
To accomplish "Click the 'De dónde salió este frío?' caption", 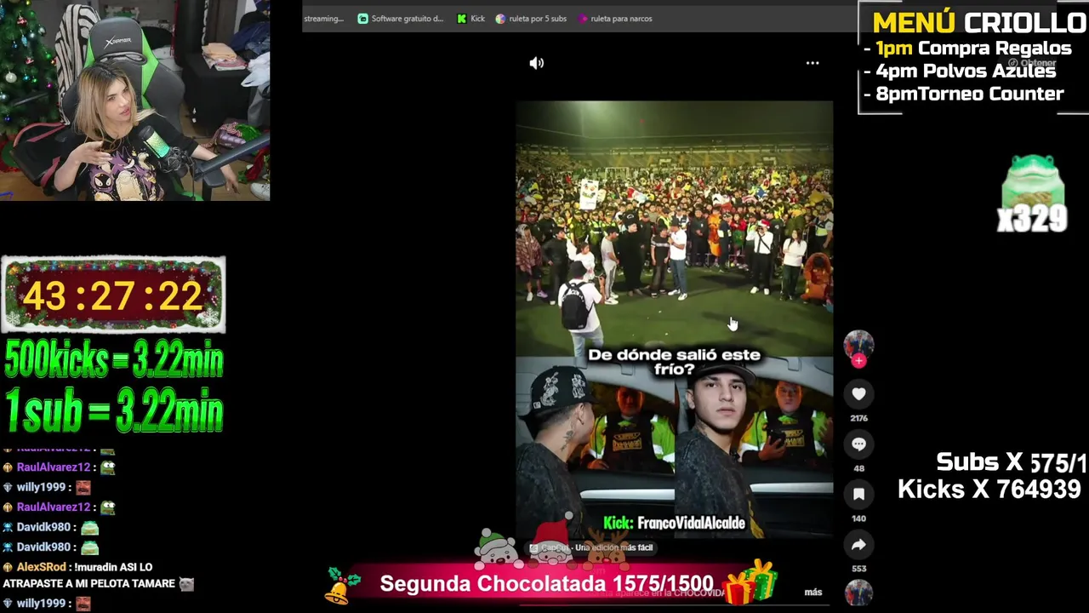I will (x=674, y=362).
